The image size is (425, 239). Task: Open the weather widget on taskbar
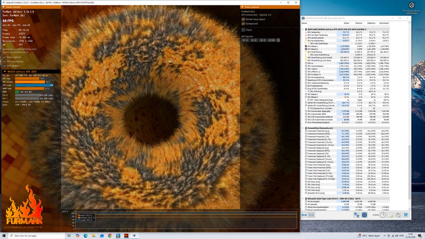[369, 236]
